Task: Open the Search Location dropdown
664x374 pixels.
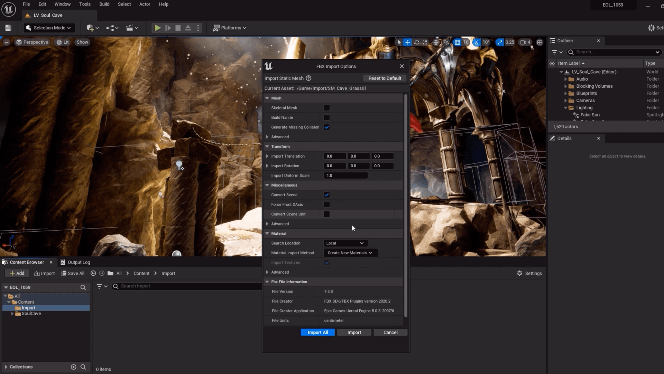Action: 345,243
